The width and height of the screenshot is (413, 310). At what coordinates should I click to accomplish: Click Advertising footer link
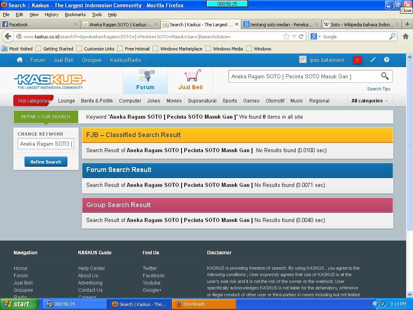[90, 283]
